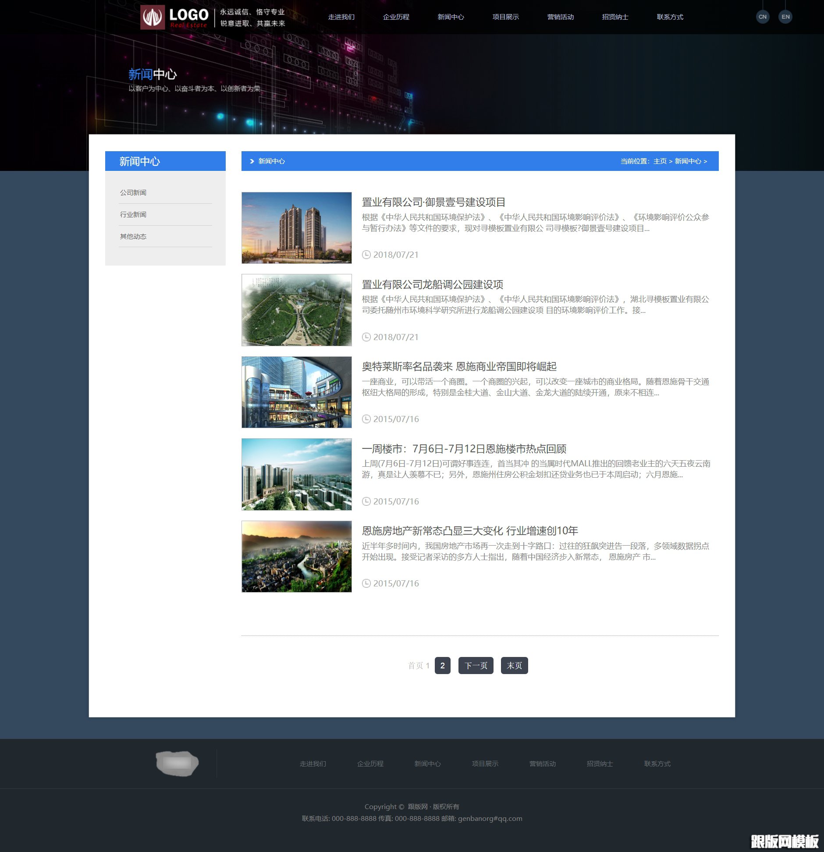Select 其他动态 in the sidebar
Image resolution: width=824 pixels, height=852 pixels.
point(134,236)
